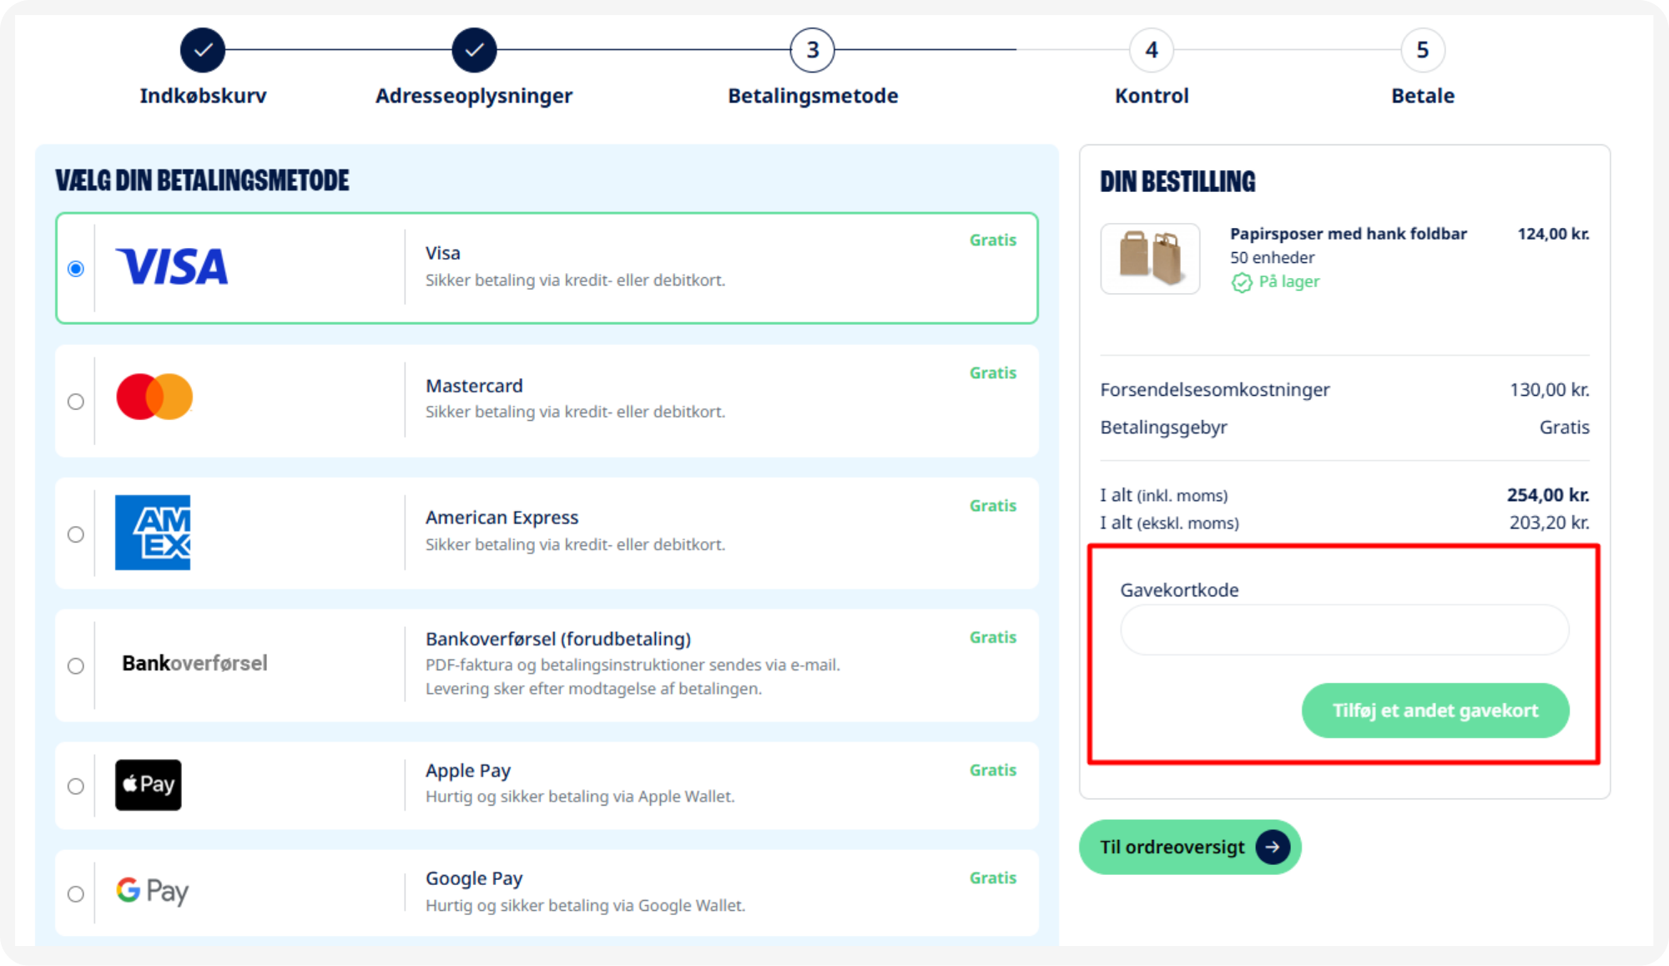Click the Mastercard logo icon
The height and width of the screenshot is (966, 1669).
[x=154, y=397]
